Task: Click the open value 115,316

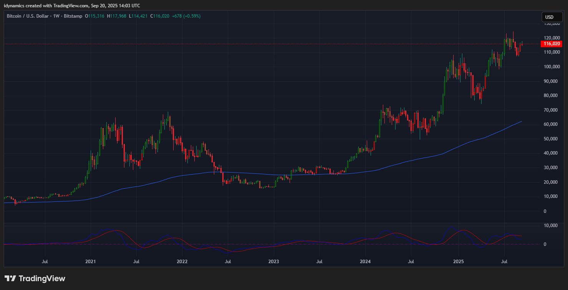Action: [96, 16]
